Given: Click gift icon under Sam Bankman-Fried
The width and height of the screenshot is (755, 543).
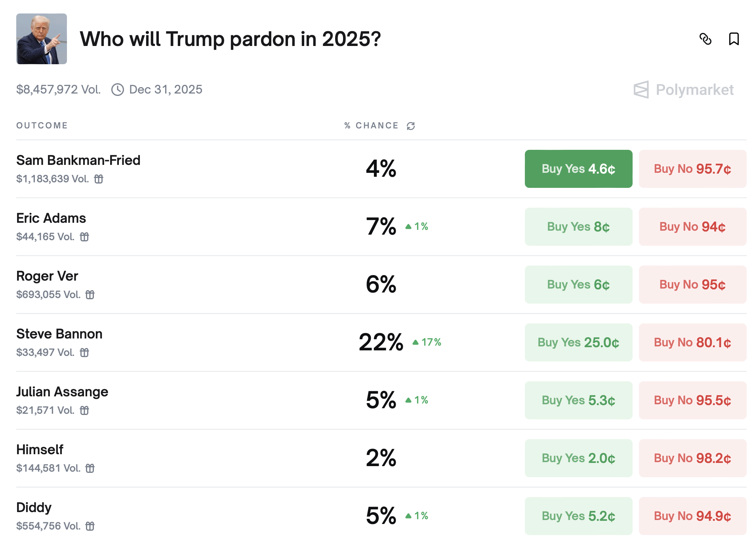Looking at the screenshot, I should coord(99,179).
